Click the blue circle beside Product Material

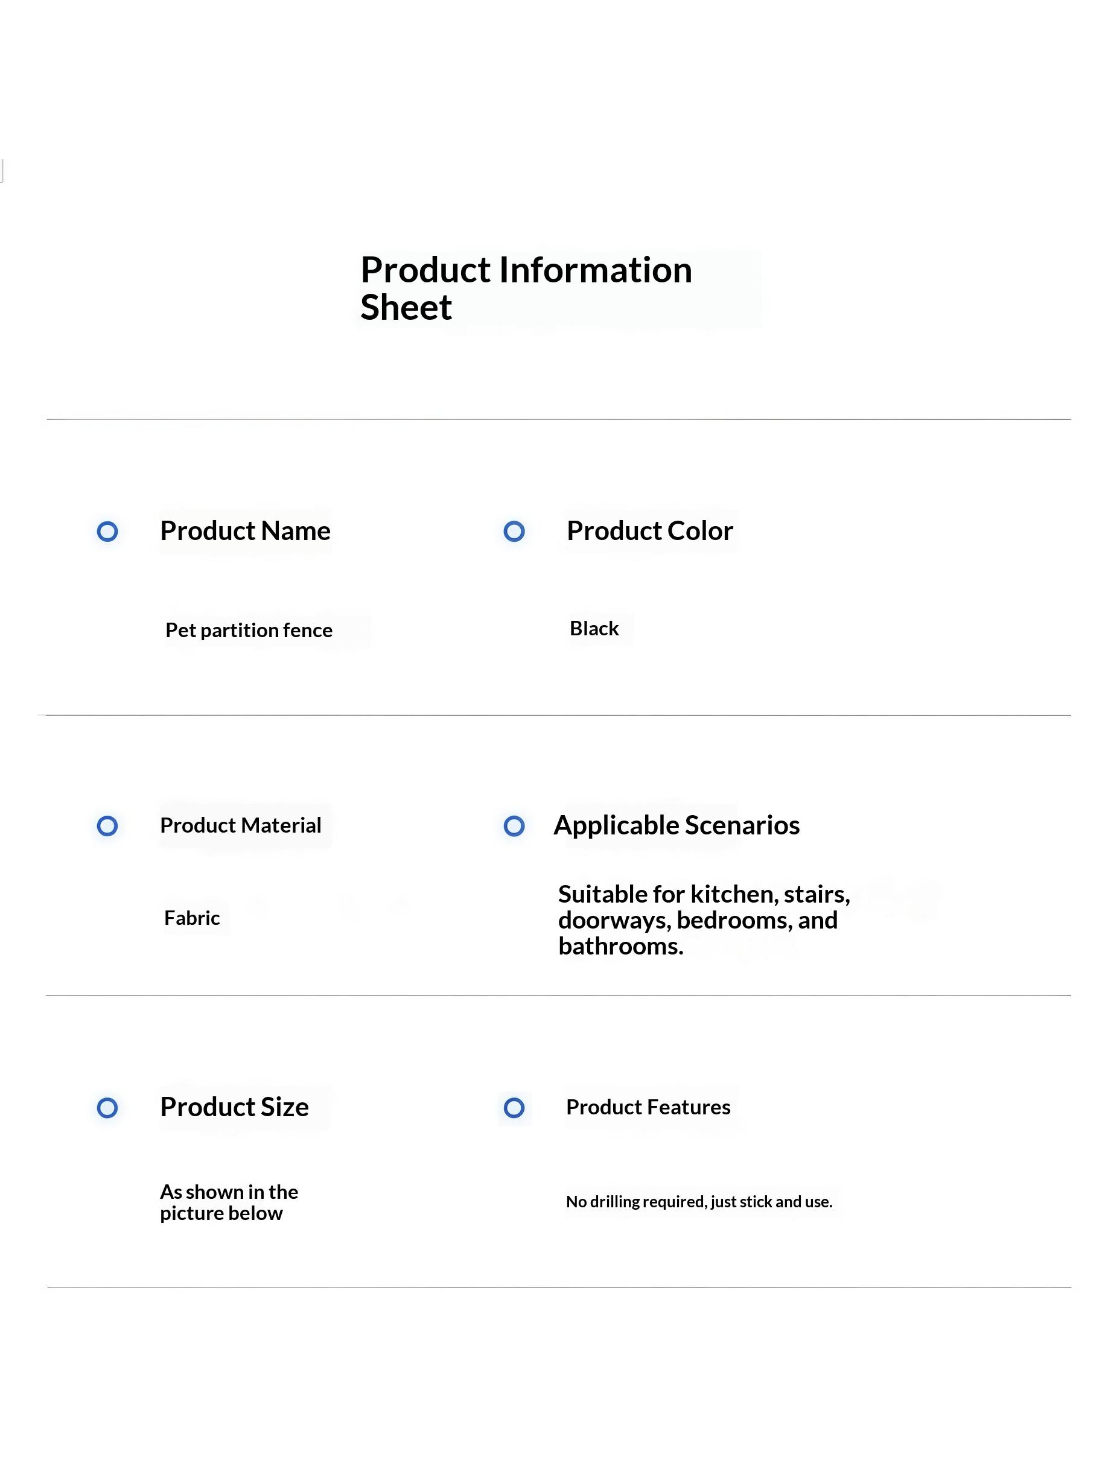(x=107, y=826)
